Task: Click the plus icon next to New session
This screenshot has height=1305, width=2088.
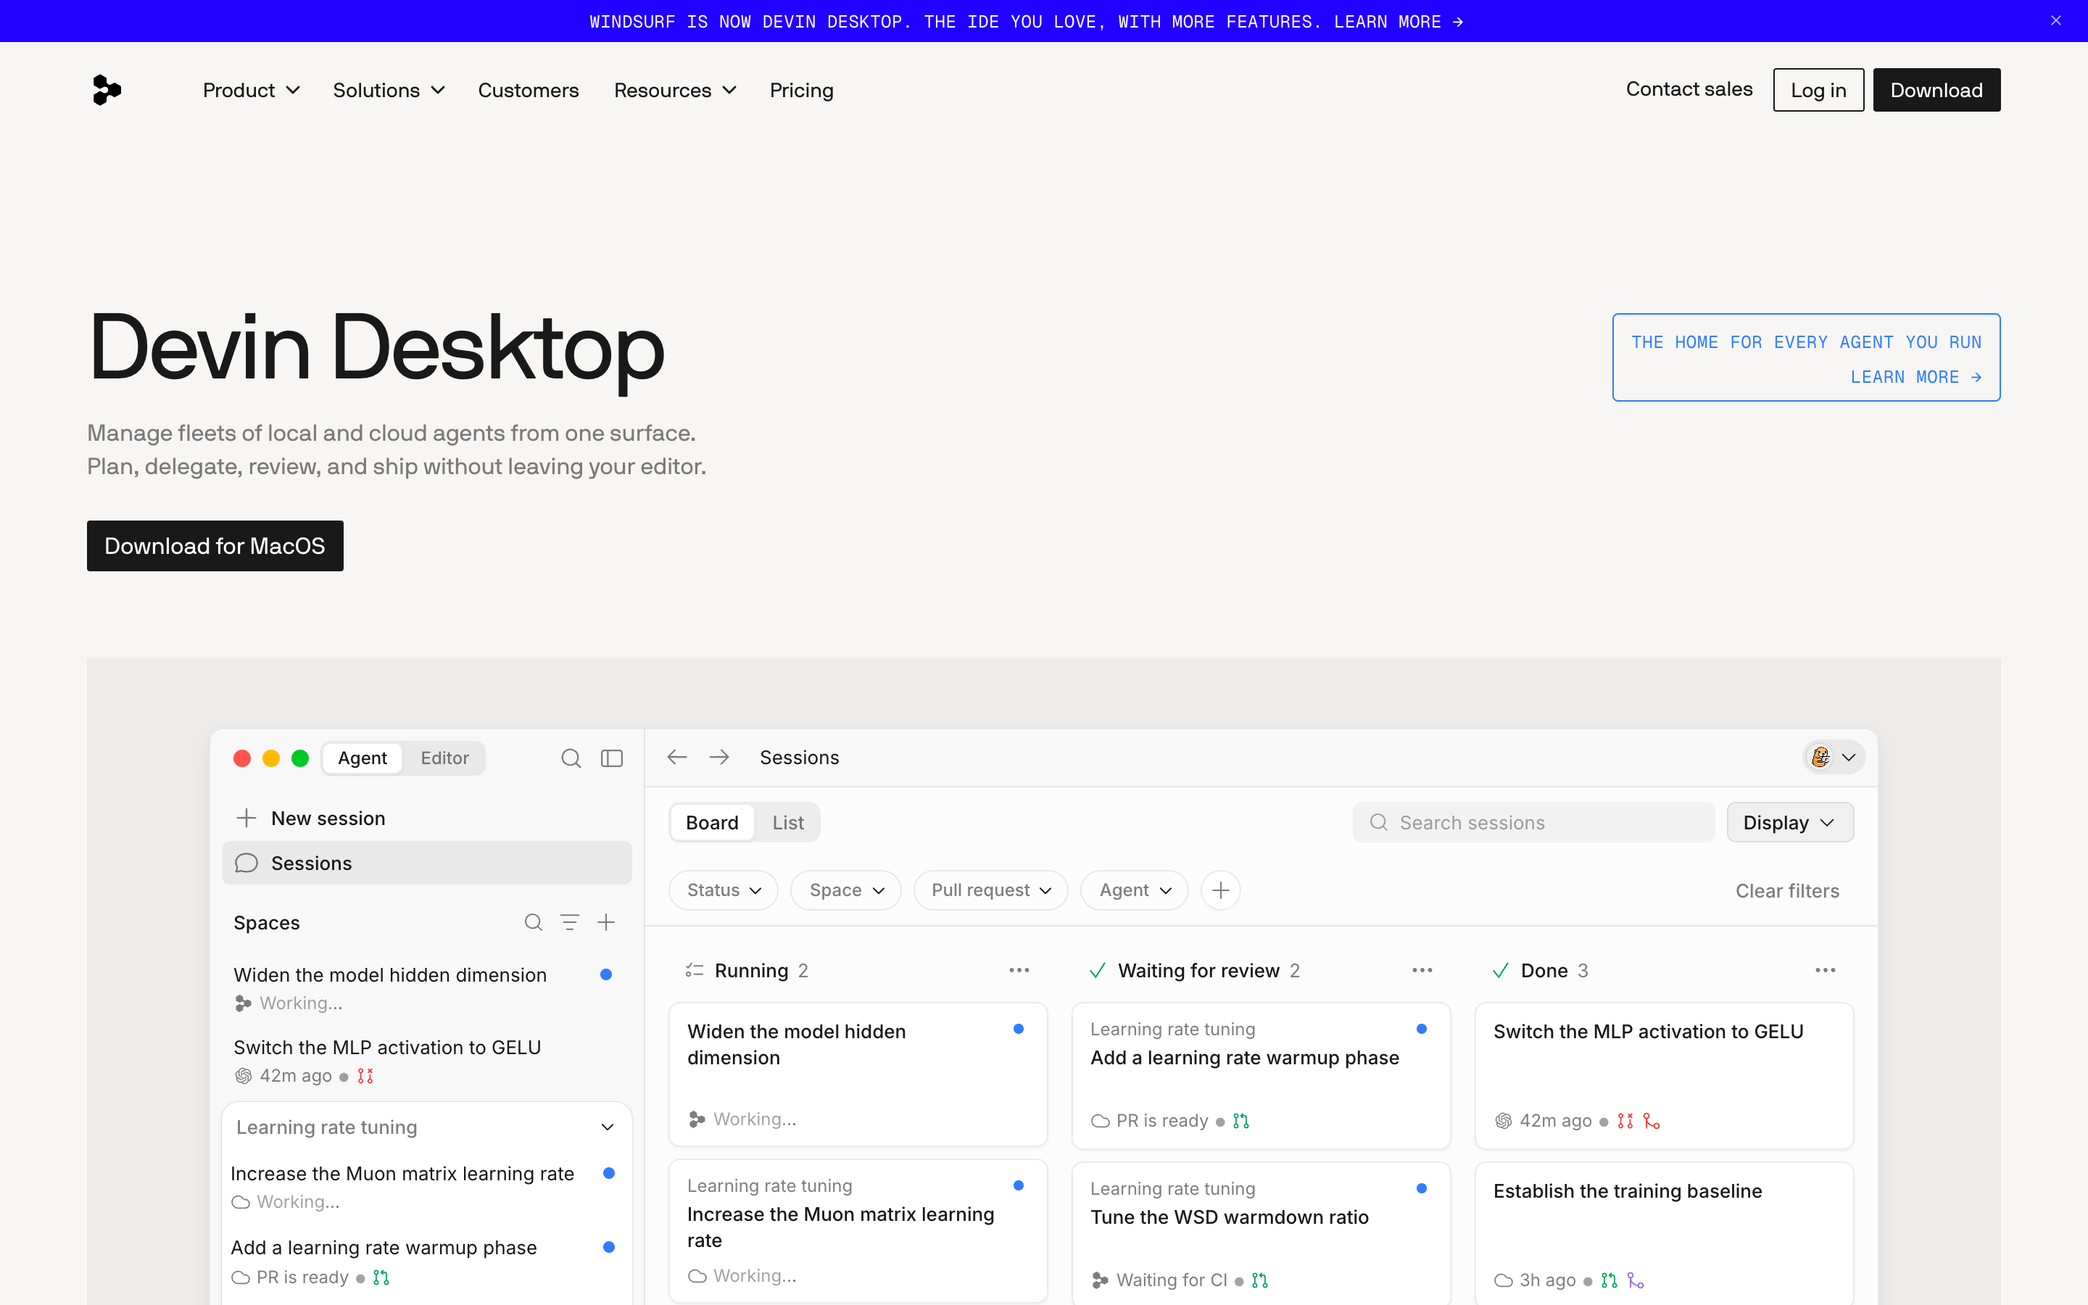Action: 246,817
